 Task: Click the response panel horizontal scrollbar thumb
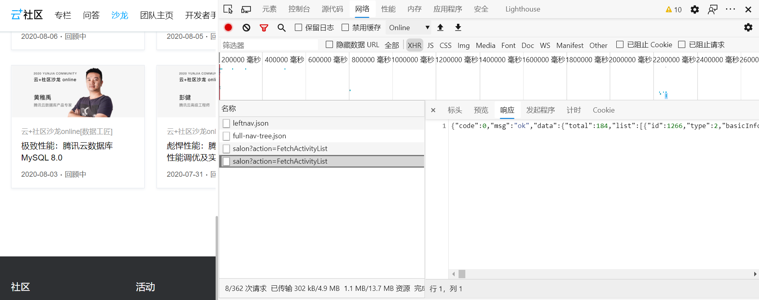462,274
